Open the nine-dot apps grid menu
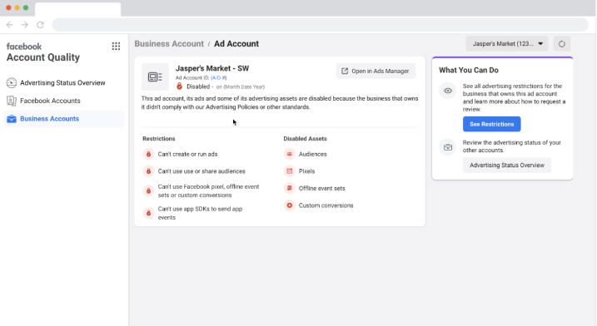Viewport: 597px width, 326px height. [116, 46]
